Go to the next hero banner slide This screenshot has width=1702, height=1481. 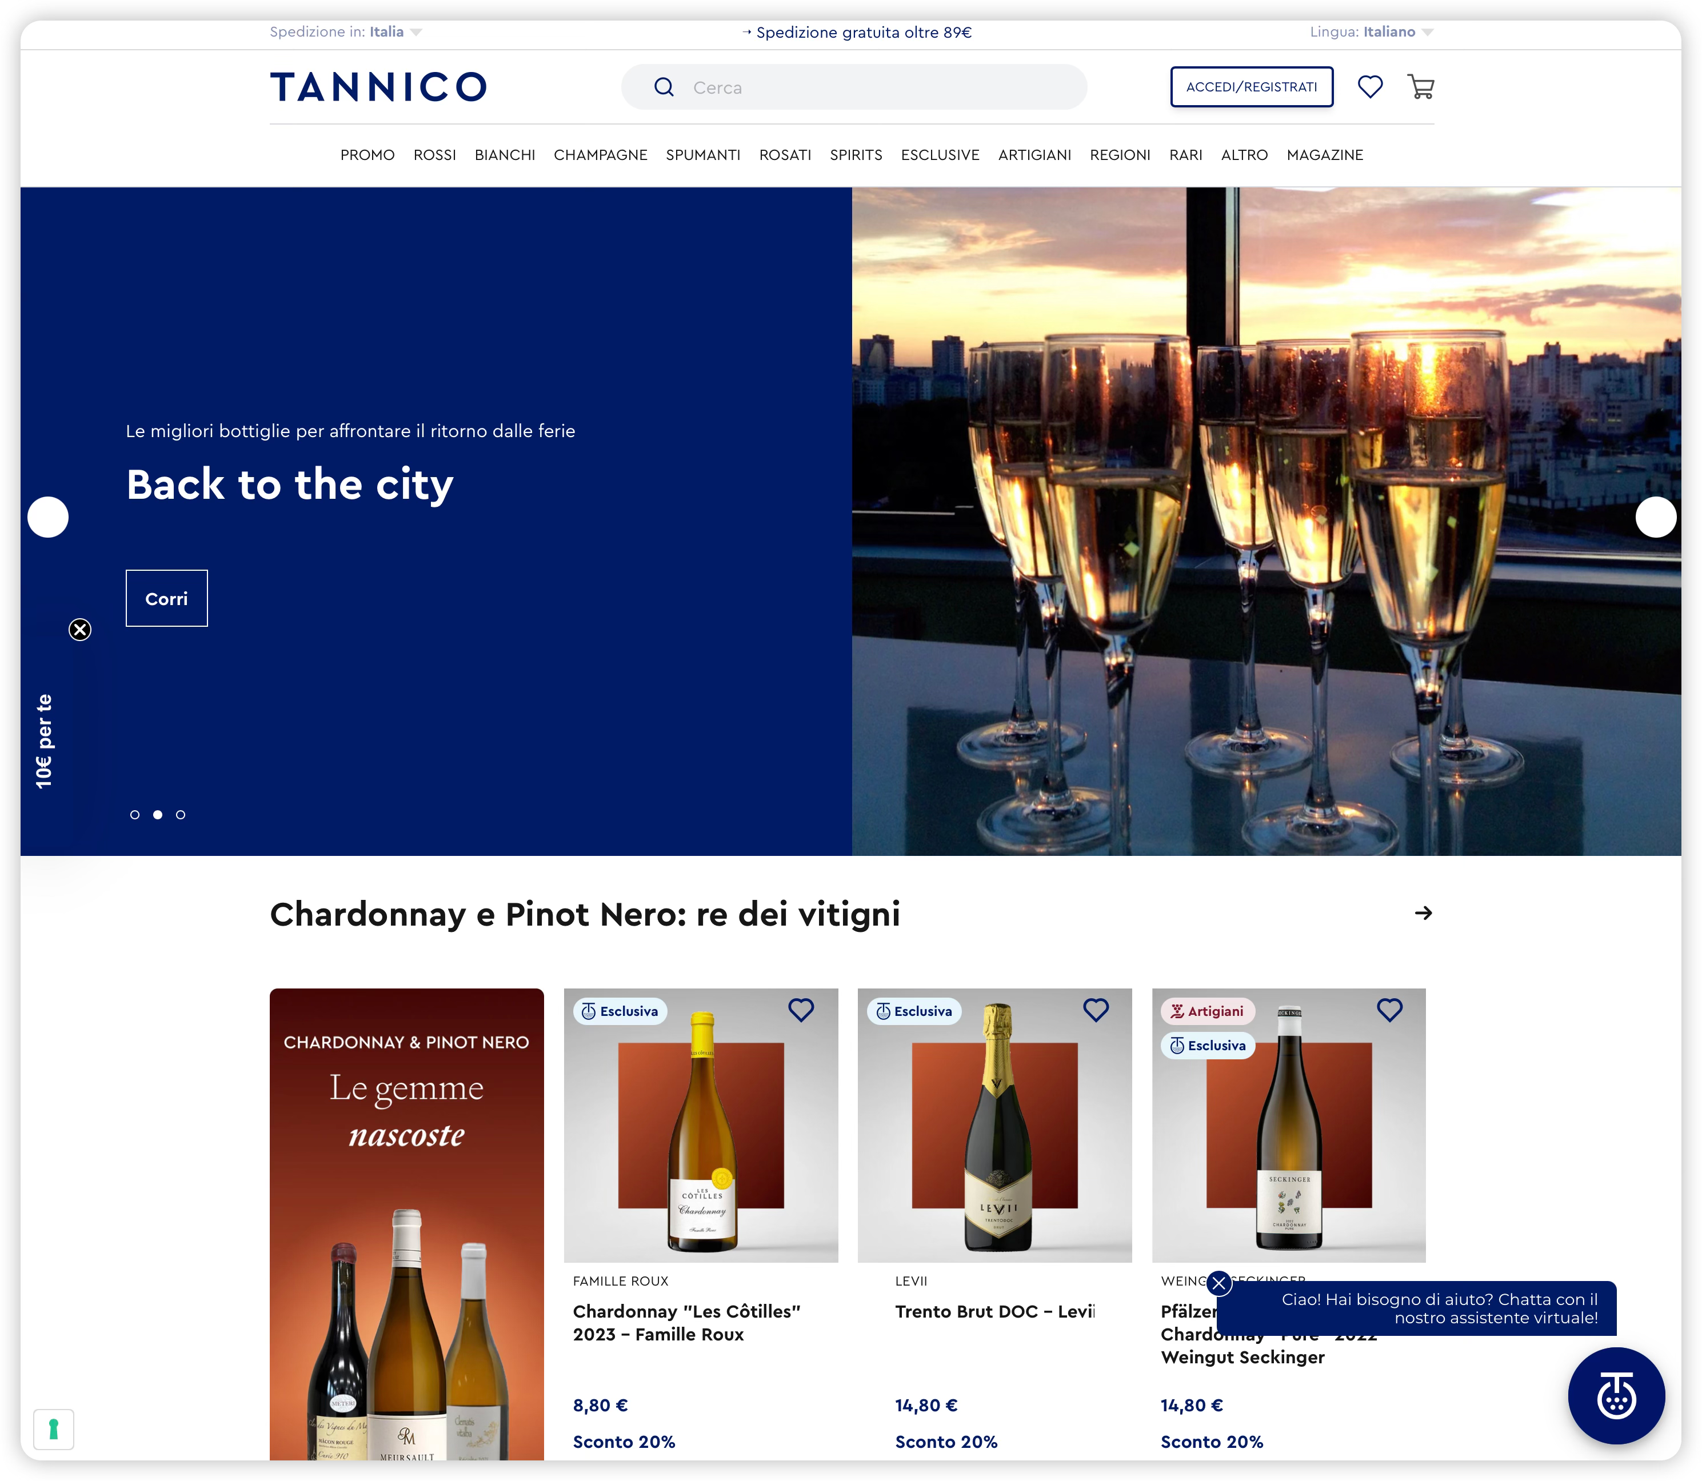pos(1655,517)
